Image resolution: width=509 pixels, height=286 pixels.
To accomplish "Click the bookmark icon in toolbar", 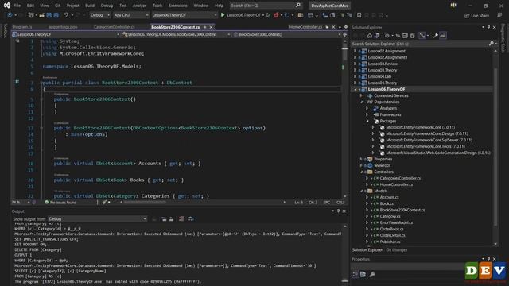I will click(359, 15).
